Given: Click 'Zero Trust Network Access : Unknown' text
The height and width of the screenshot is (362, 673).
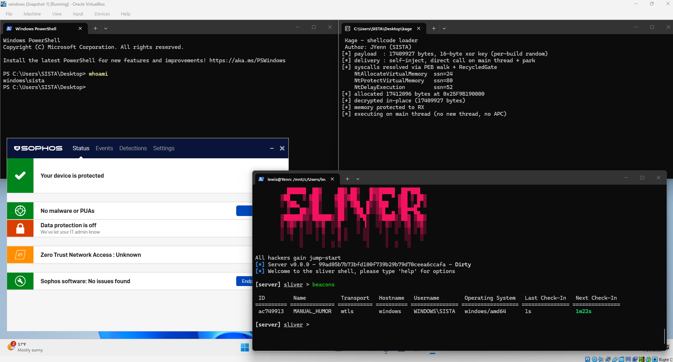Looking at the screenshot, I should [91, 255].
